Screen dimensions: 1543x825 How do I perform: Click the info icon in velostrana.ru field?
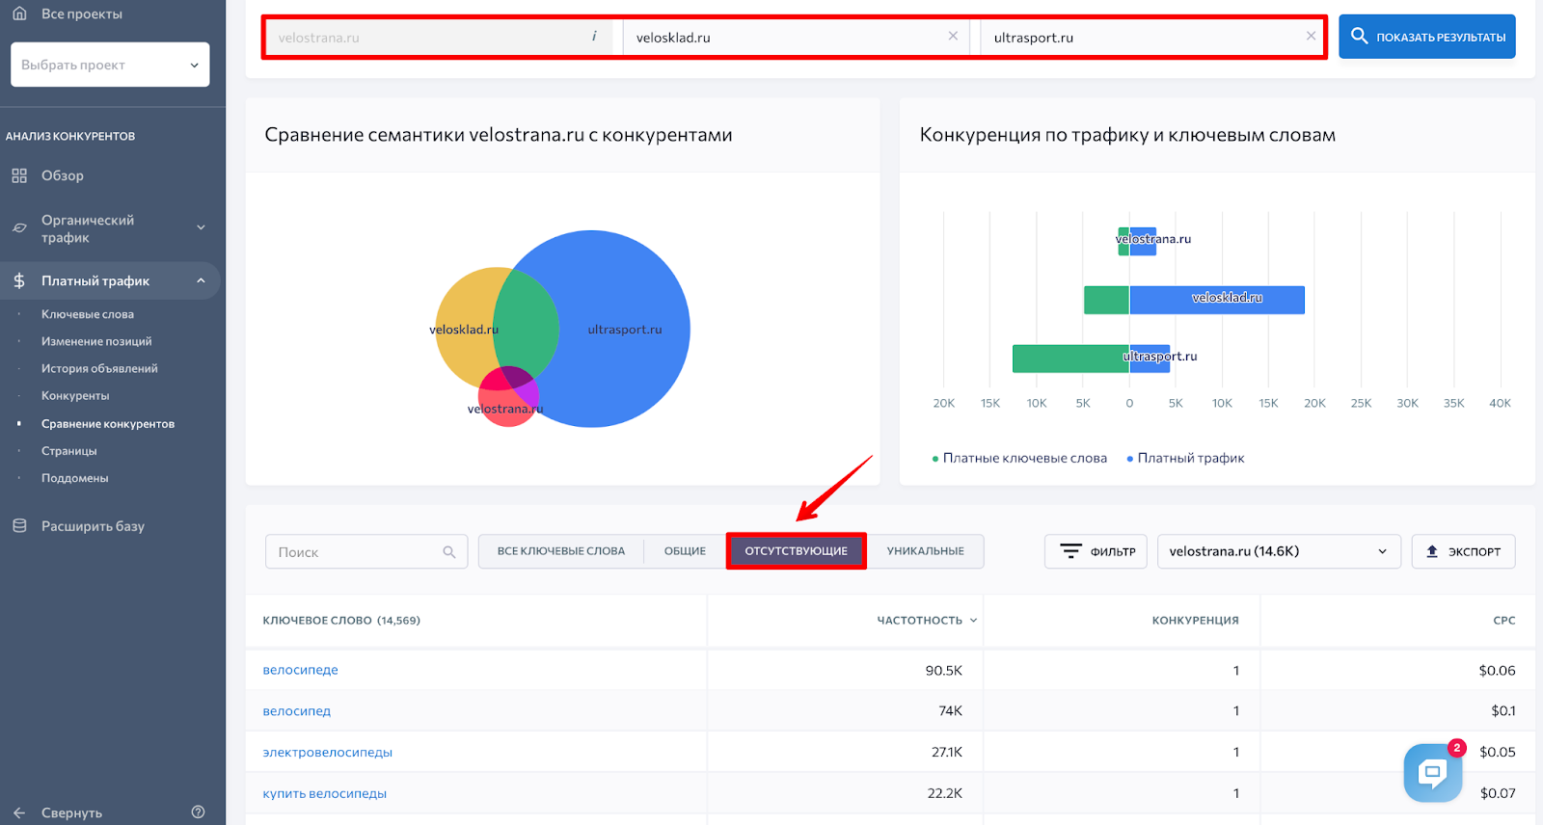pos(594,37)
